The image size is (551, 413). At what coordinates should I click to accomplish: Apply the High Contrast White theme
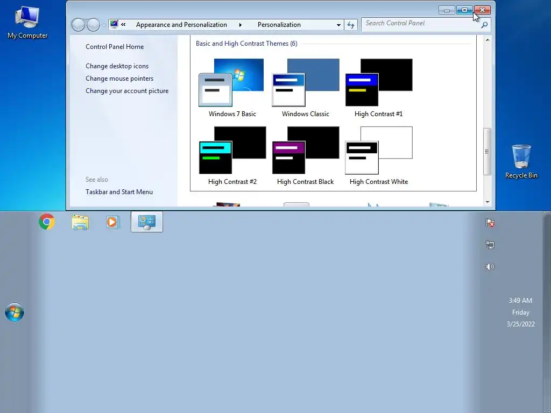pos(378,156)
